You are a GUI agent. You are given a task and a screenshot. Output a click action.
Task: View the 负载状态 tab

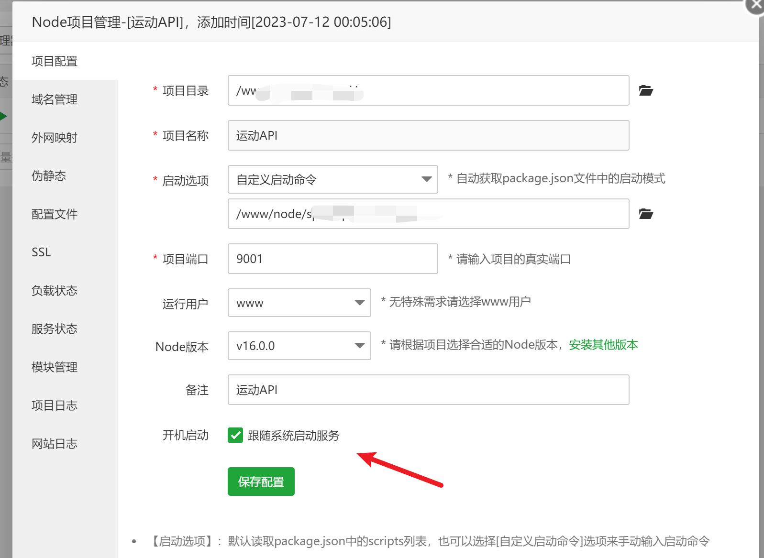coord(65,291)
